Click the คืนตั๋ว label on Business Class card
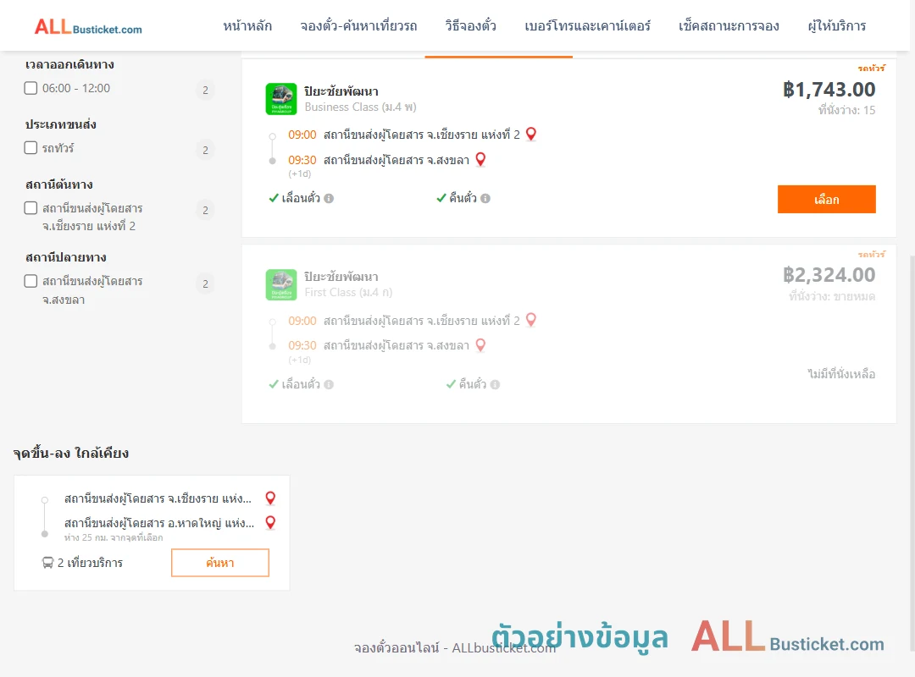 tap(463, 198)
